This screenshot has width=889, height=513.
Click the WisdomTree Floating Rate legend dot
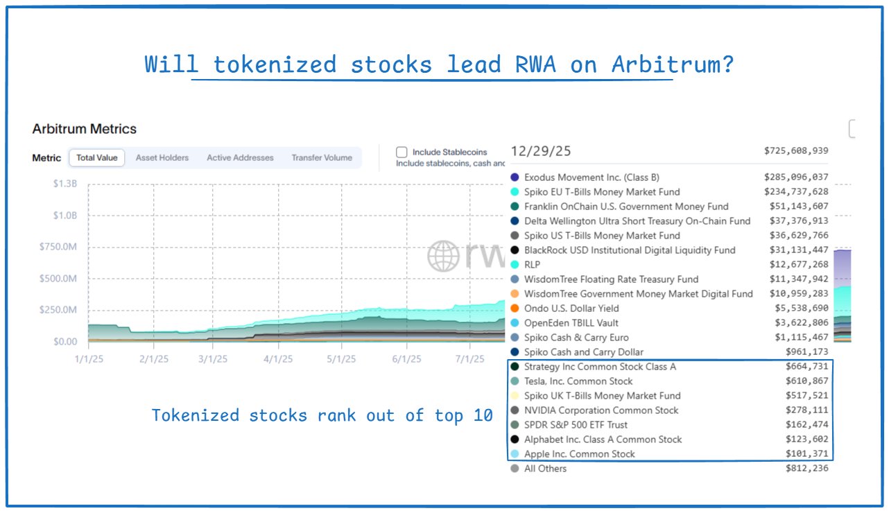point(514,279)
